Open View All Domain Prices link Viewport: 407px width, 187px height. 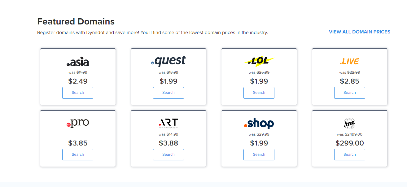(359, 32)
